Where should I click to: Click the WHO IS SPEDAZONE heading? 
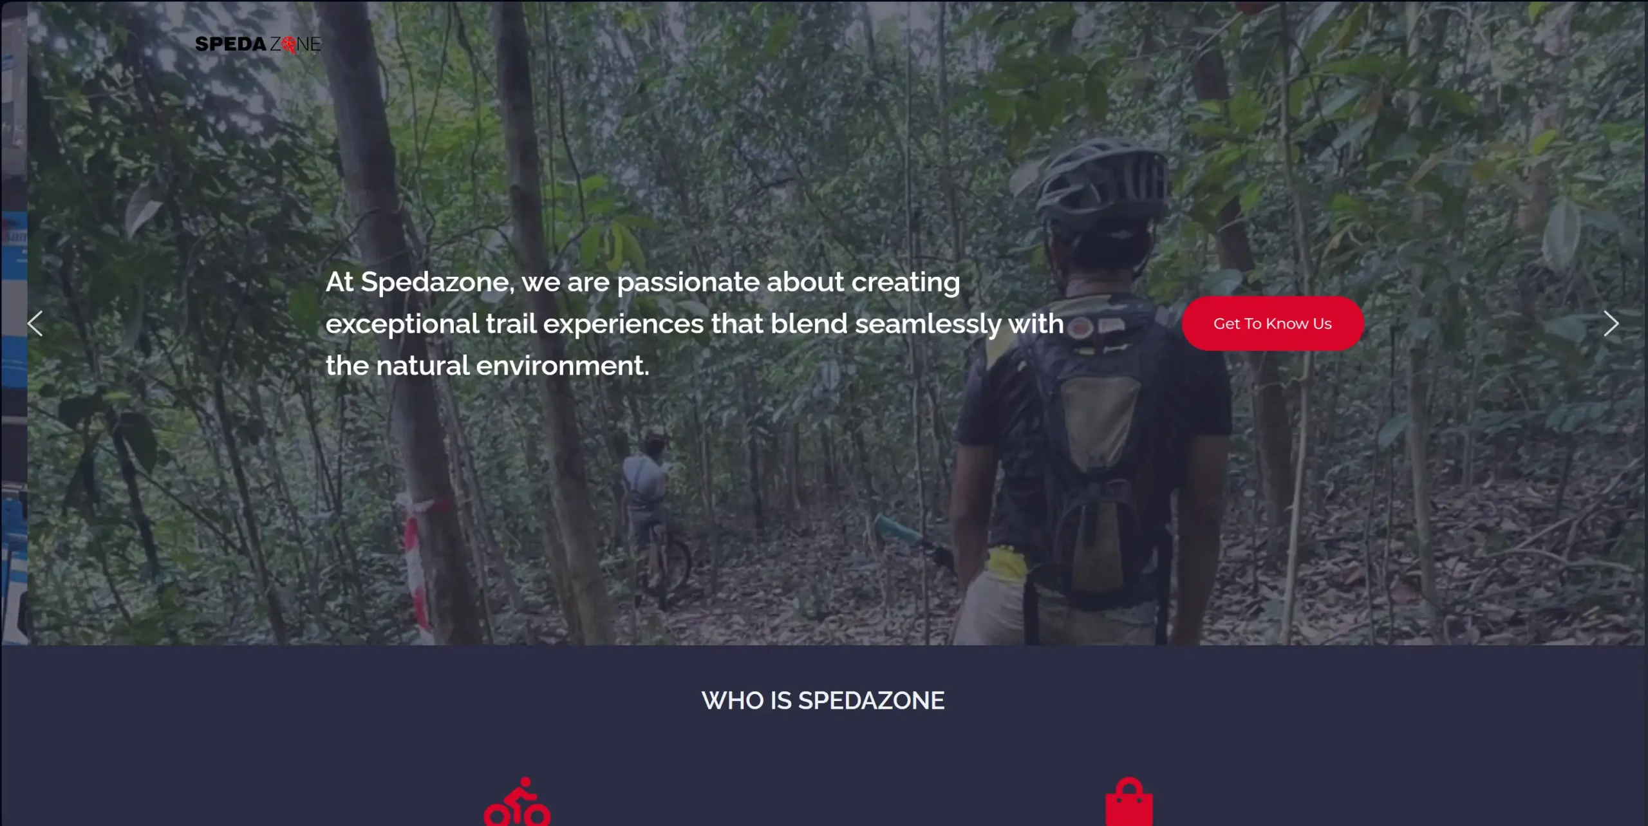(x=823, y=700)
